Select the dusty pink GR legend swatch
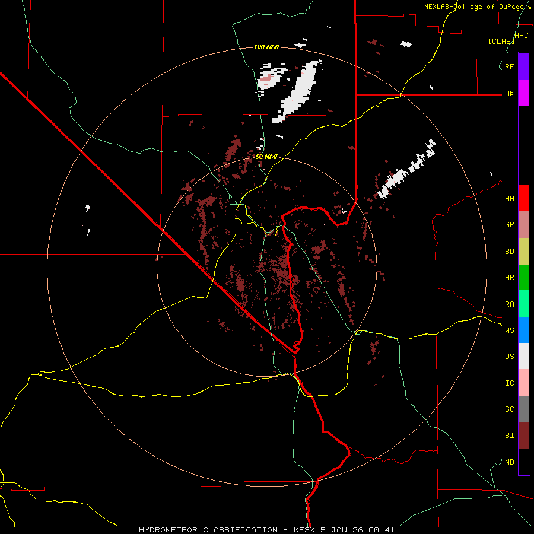The width and height of the screenshot is (534, 534). coord(524,225)
